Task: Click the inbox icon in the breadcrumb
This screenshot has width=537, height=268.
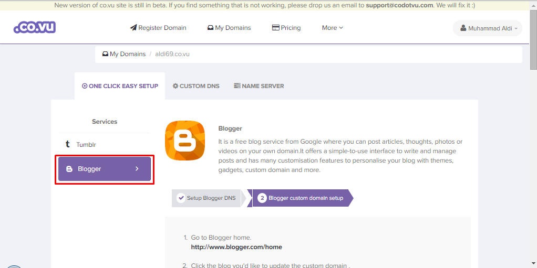Action: 106,54
